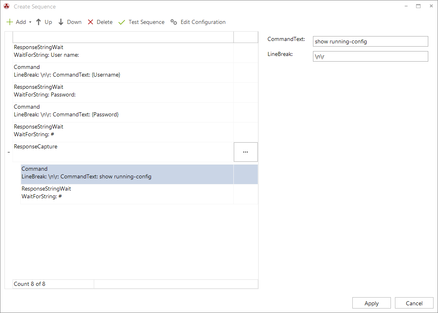
Task: Click the green plus Add icon
Action: pos(9,22)
